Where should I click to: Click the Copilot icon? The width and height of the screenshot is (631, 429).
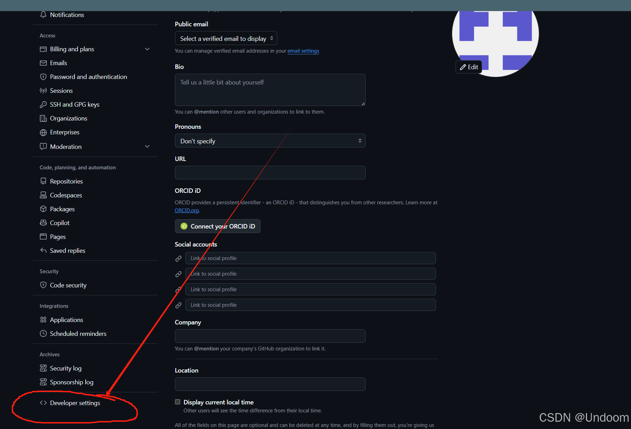[x=43, y=223]
